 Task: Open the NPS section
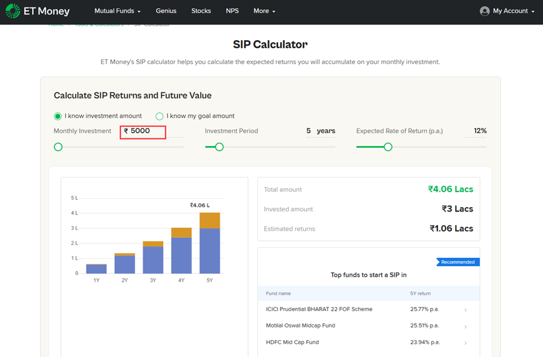pyautogui.click(x=232, y=11)
